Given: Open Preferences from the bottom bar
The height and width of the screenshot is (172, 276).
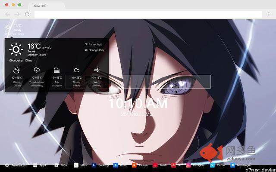Looking at the screenshot, I should [16, 165].
